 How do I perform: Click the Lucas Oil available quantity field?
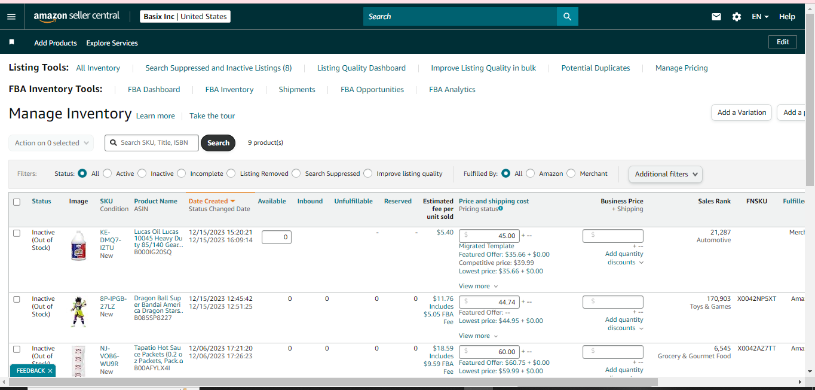[277, 237]
